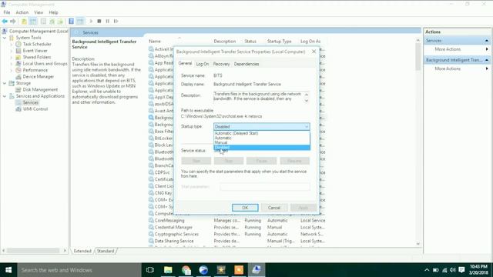493x277 pixels.
Task: Show hidden tray icons chevron
Action: [x=427, y=270]
